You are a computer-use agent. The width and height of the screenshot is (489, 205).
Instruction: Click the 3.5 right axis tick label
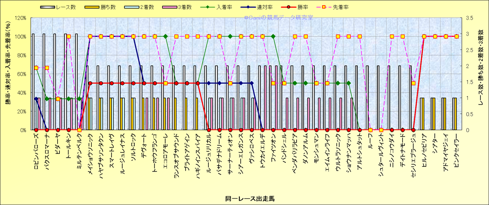pos(469,18)
